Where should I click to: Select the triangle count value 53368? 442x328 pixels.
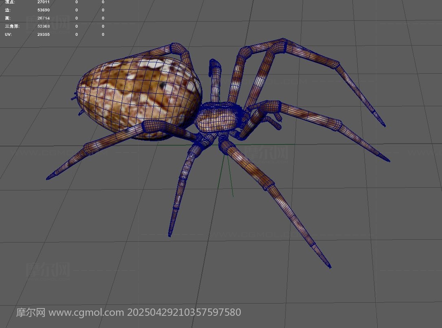pos(44,26)
